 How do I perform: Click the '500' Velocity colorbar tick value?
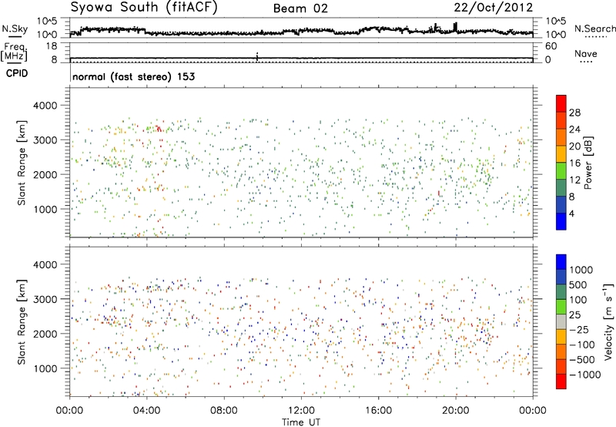coord(578,284)
